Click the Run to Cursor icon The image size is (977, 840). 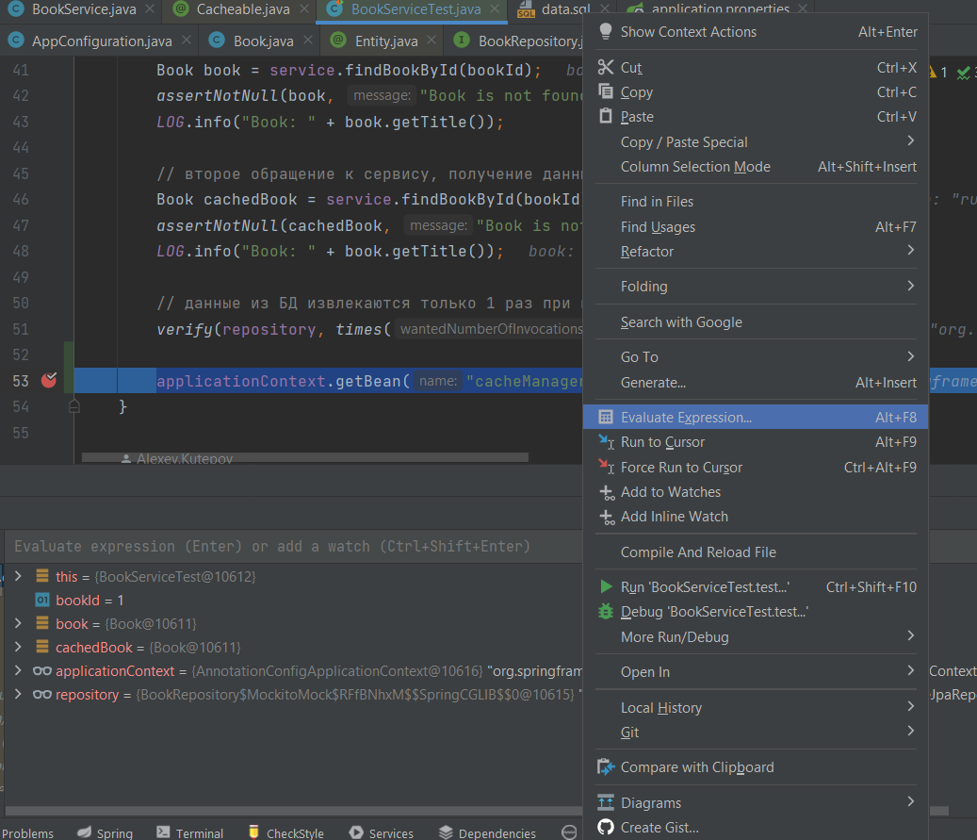point(606,441)
